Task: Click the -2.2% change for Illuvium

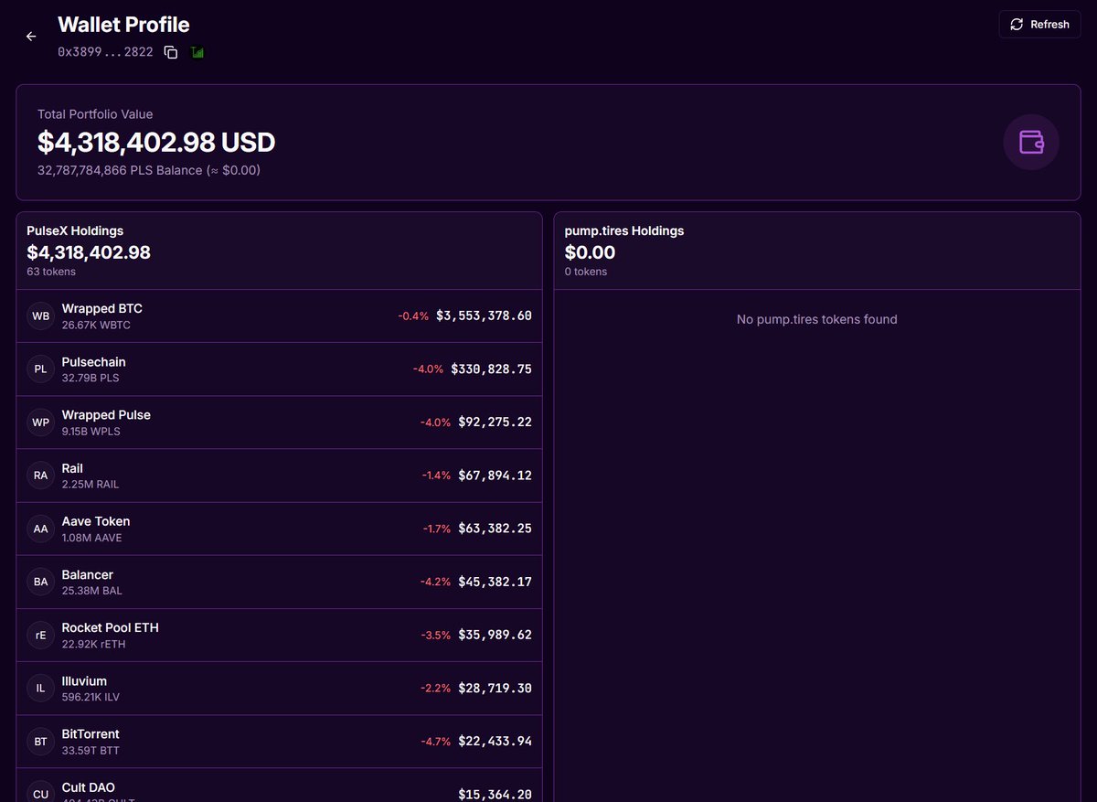Action: pyautogui.click(x=435, y=688)
